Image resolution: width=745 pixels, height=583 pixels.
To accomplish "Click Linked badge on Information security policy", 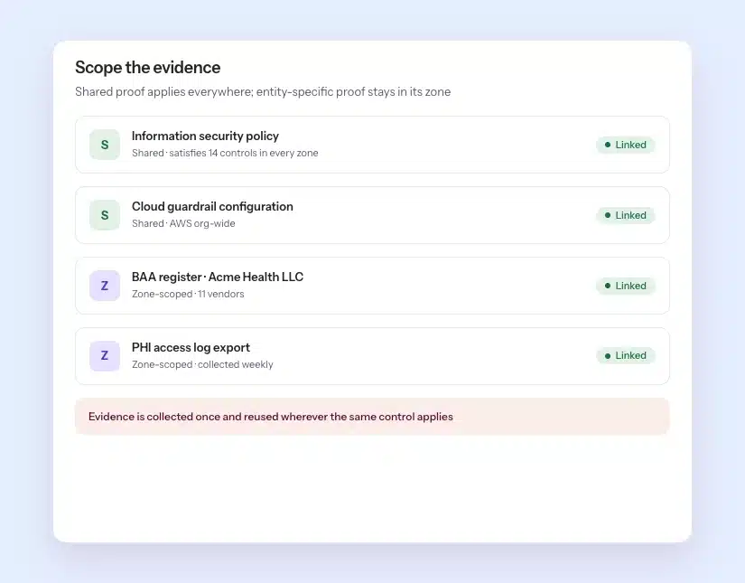I will pyautogui.click(x=625, y=145).
